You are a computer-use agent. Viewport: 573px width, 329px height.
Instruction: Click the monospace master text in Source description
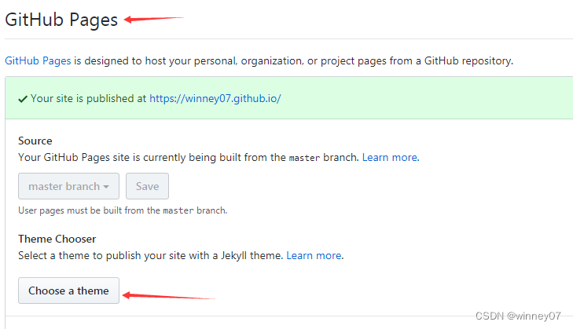(x=304, y=158)
